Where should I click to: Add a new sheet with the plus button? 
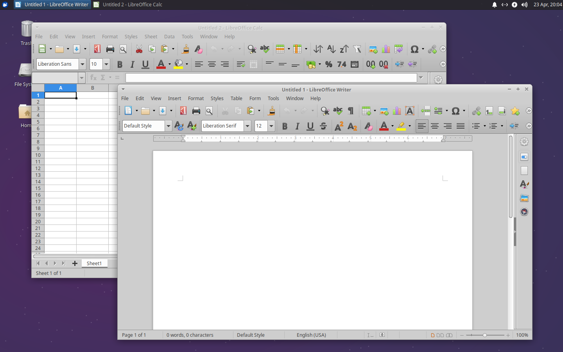[75, 263]
